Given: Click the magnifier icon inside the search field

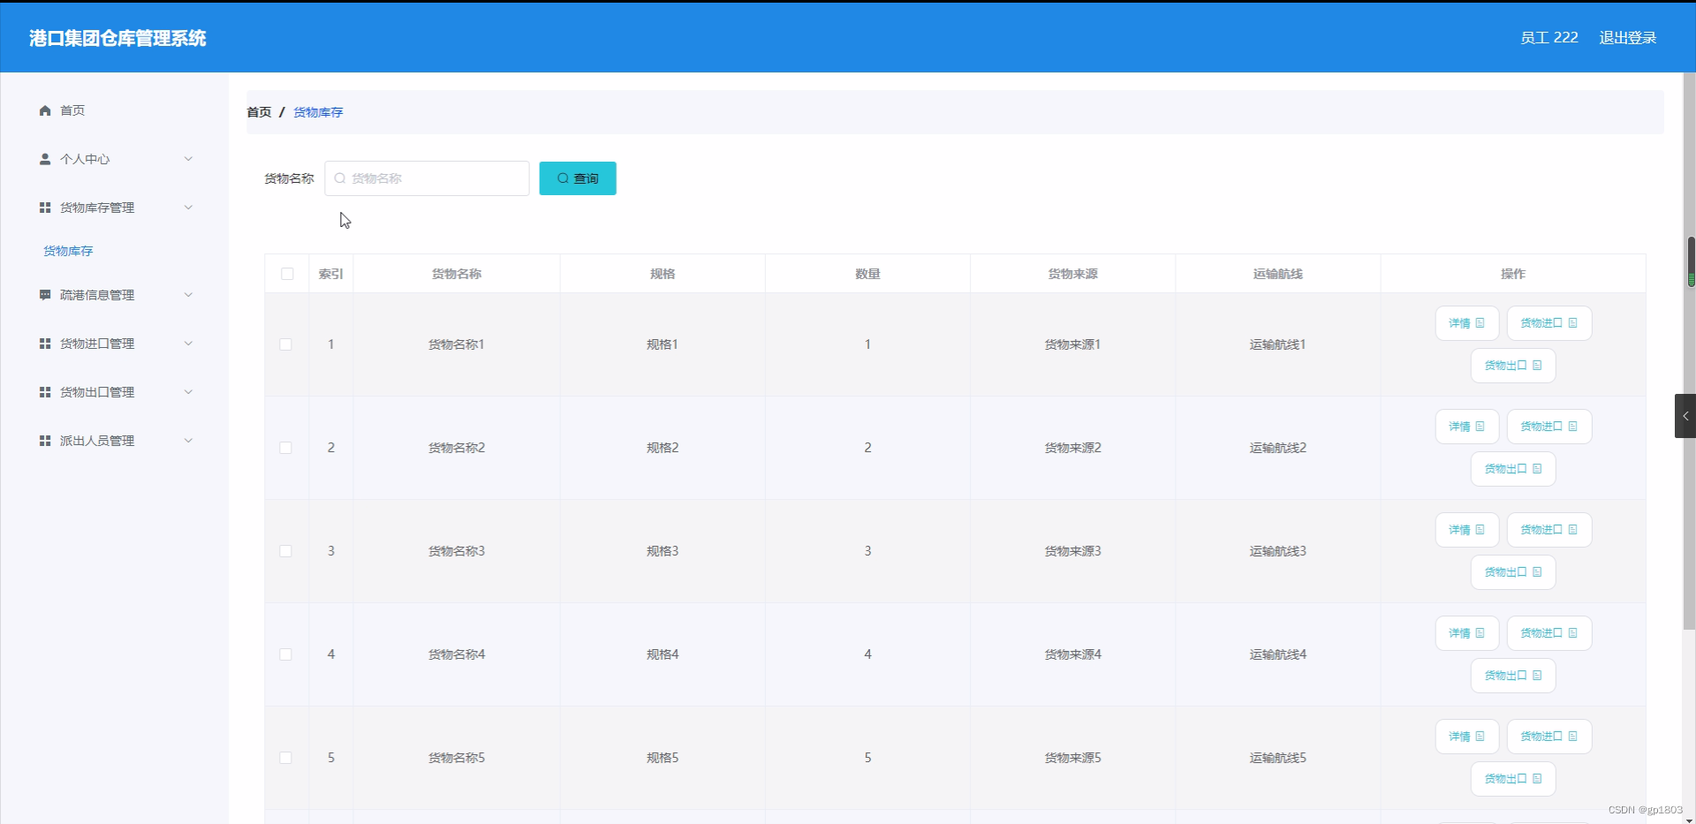Looking at the screenshot, I should point(341,178).
